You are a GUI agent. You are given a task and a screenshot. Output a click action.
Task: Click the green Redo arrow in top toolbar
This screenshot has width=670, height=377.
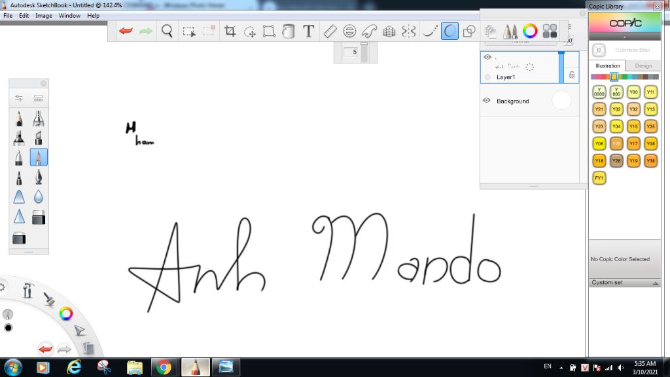(x=146, y=31)
